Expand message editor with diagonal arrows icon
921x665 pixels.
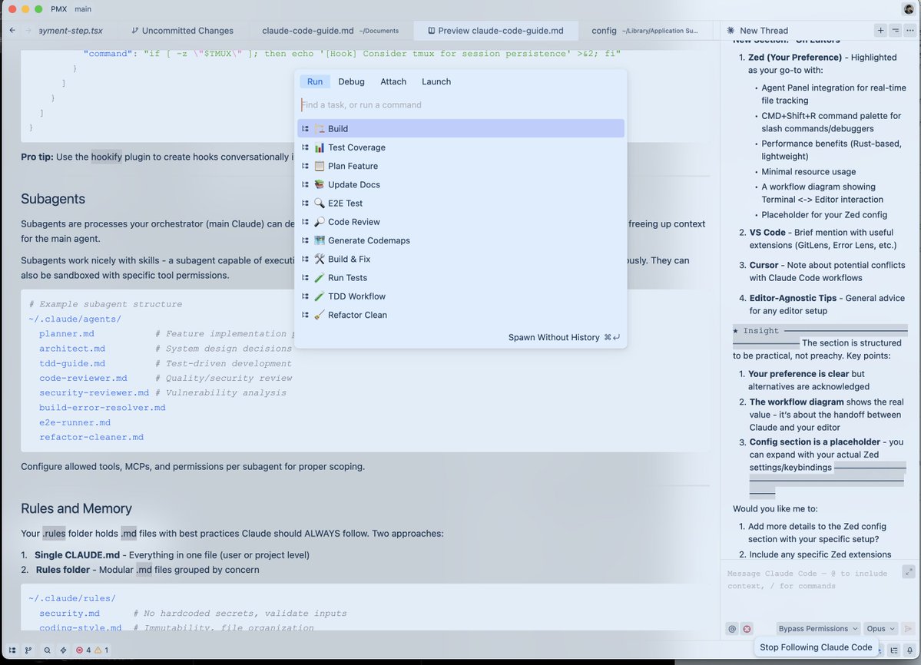[909, 571]
